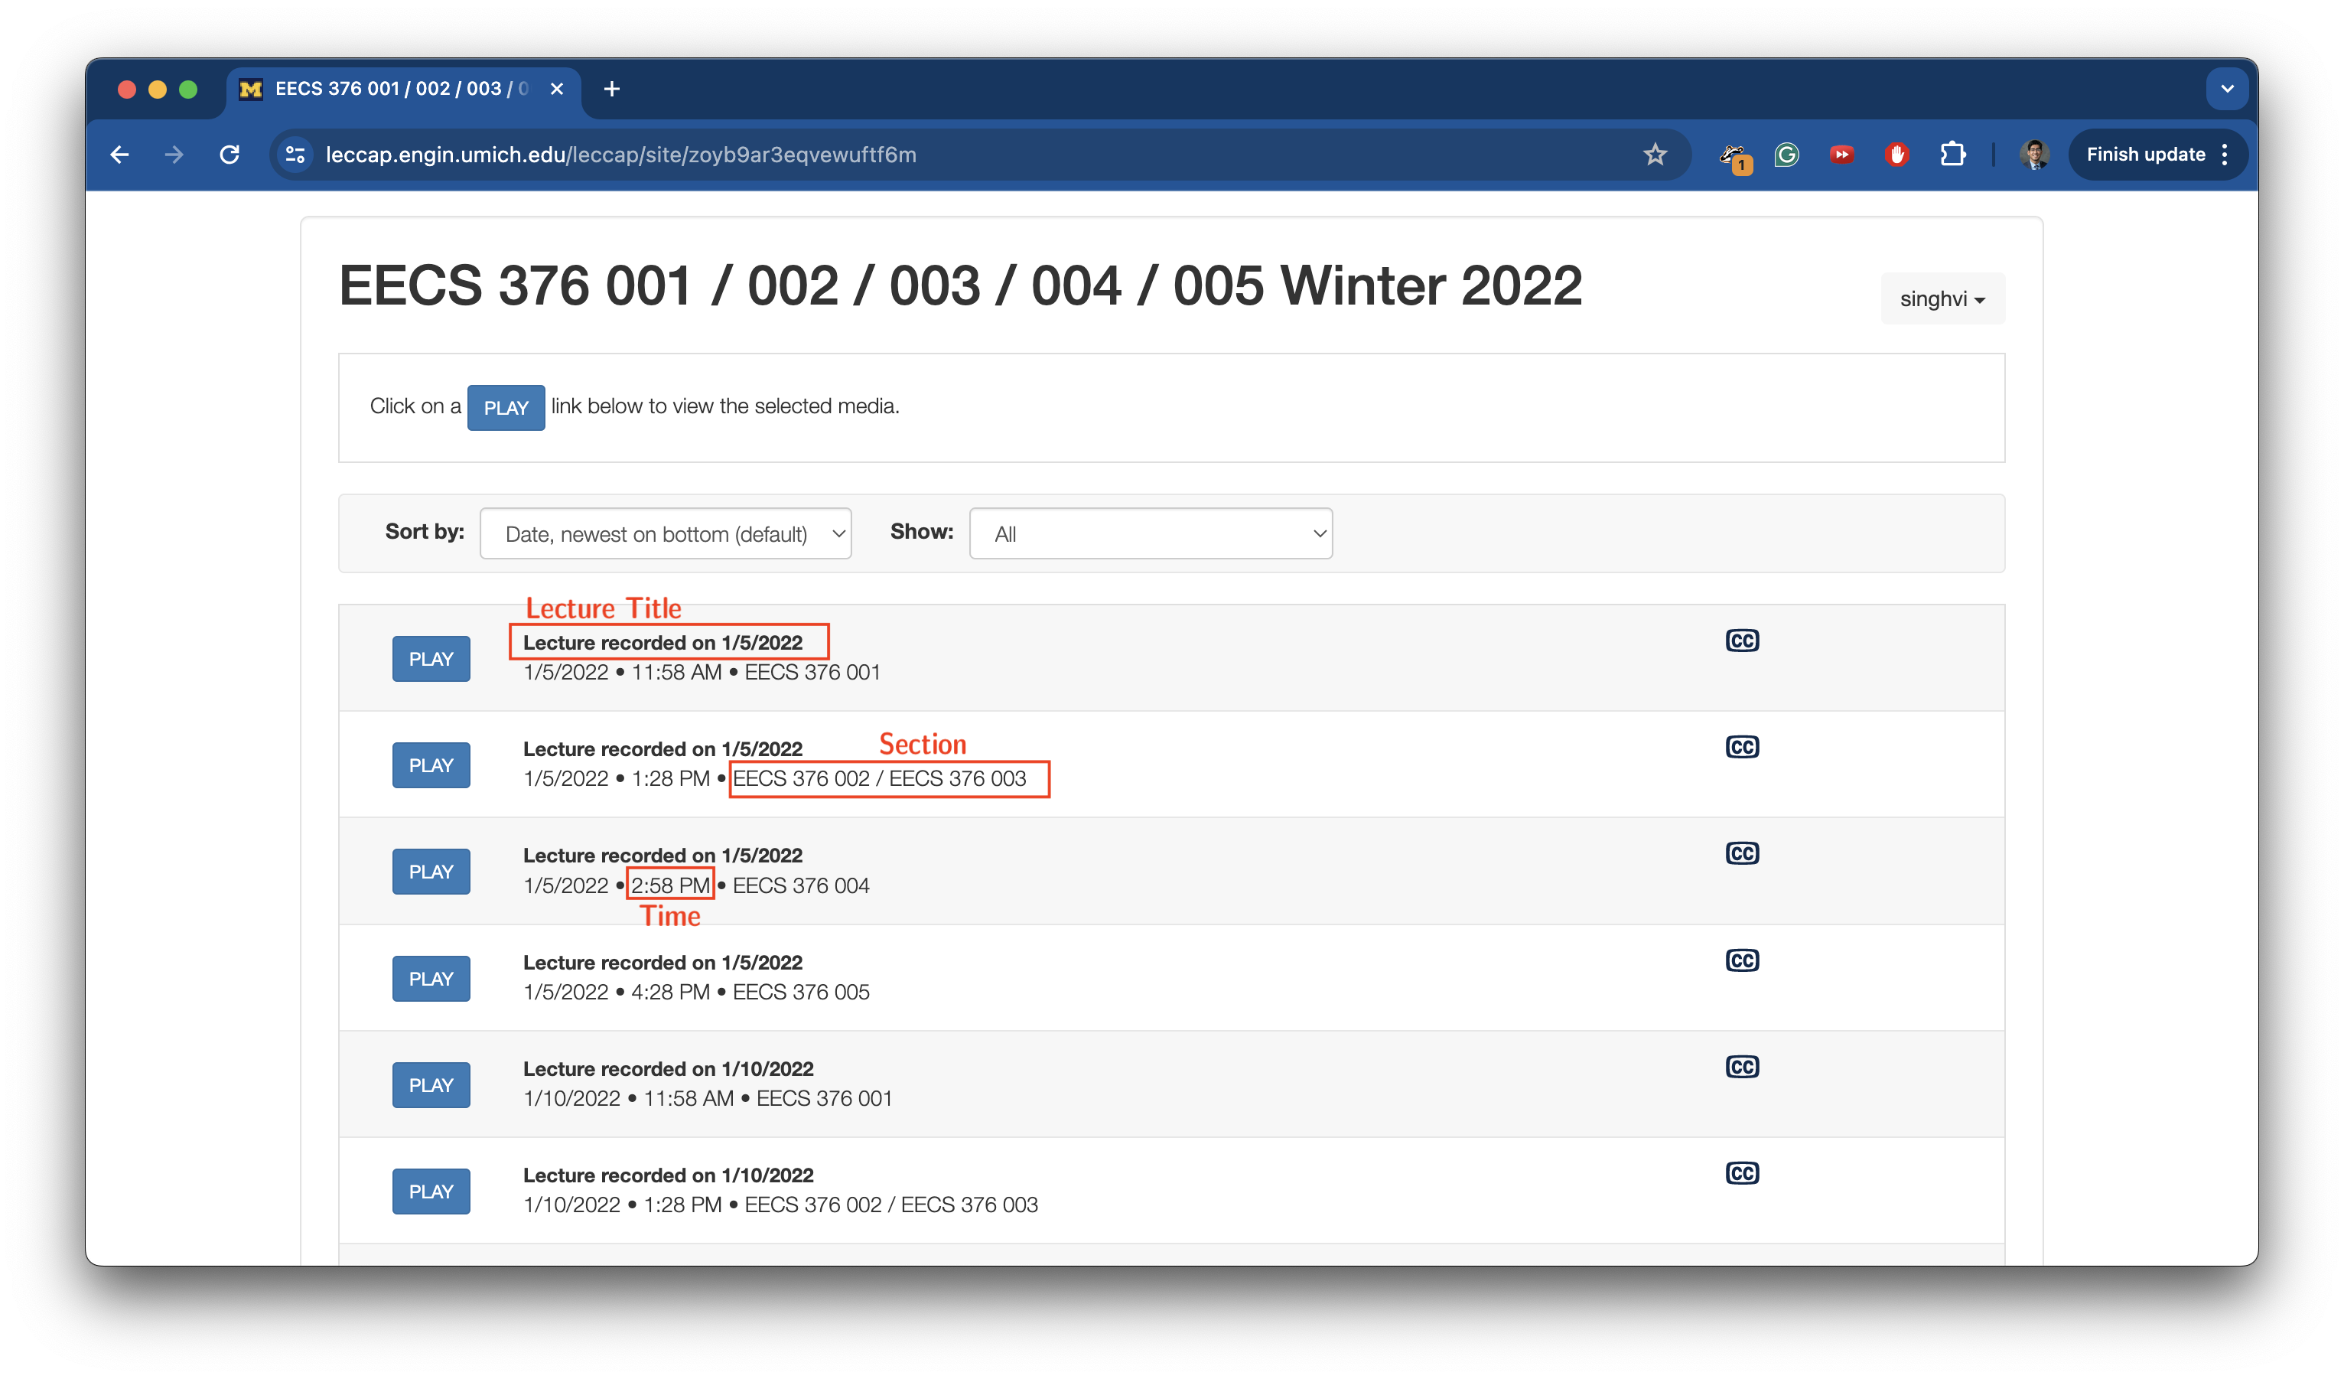
Task: Play the 1/5/2022 4:28 PM EECS 376 005 lecture
Action: coord(431,978)
